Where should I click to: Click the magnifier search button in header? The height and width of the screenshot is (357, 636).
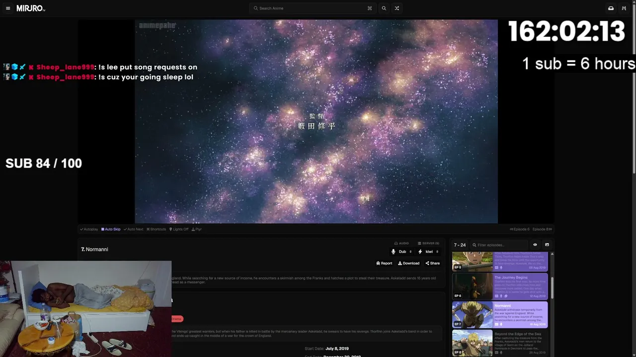(384, 8)
